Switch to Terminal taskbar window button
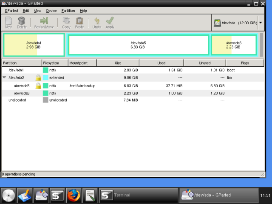Viewport: 272px width, 204px height. pos(139,195)
